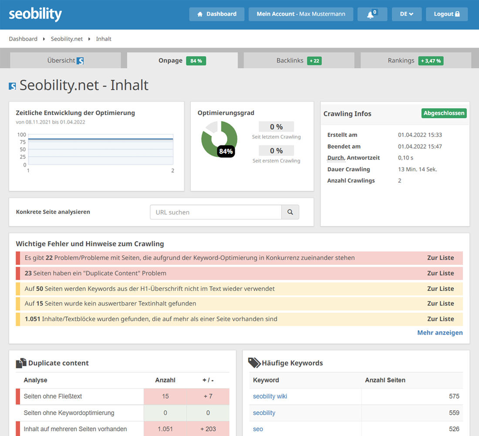This screenshot has width=479, height=436.
Task: Click the Häufige Keywords tag icon
Action: coord(254,363)
